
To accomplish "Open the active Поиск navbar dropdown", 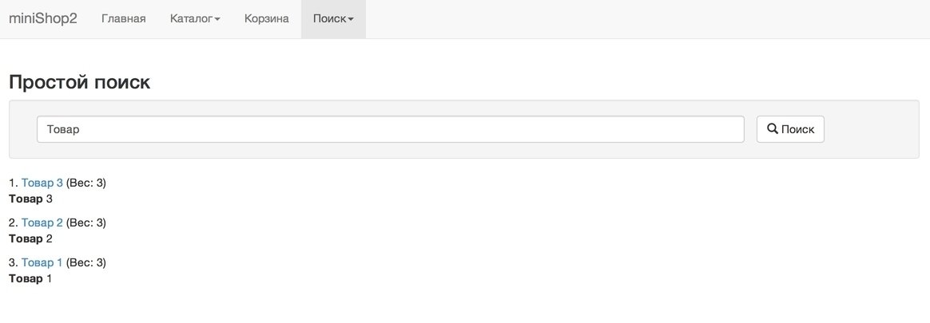I will pos(333,18).
